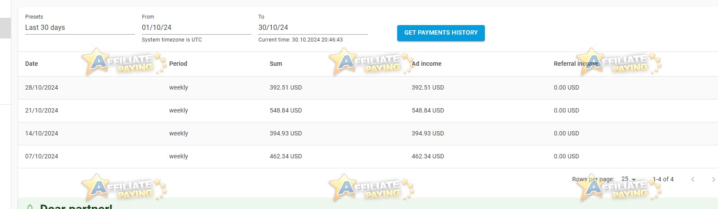Select the 21/10/2024 payment row
The image size is (718, 209).
point(368,111)
